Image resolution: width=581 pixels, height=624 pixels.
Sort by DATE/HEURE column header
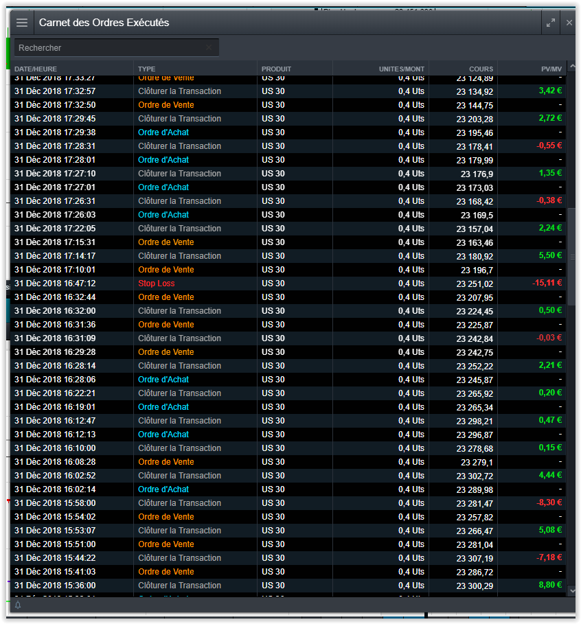click(x=36, y=69)
